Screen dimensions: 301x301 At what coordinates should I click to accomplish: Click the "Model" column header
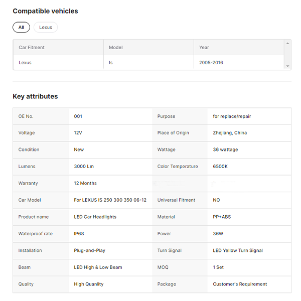tap(116, 48)
